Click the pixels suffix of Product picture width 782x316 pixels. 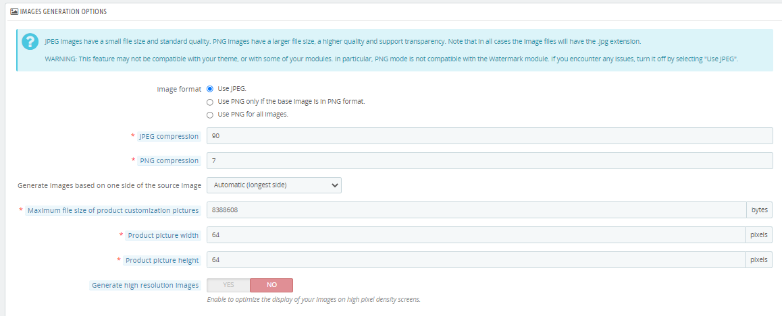tap(760, 235)
